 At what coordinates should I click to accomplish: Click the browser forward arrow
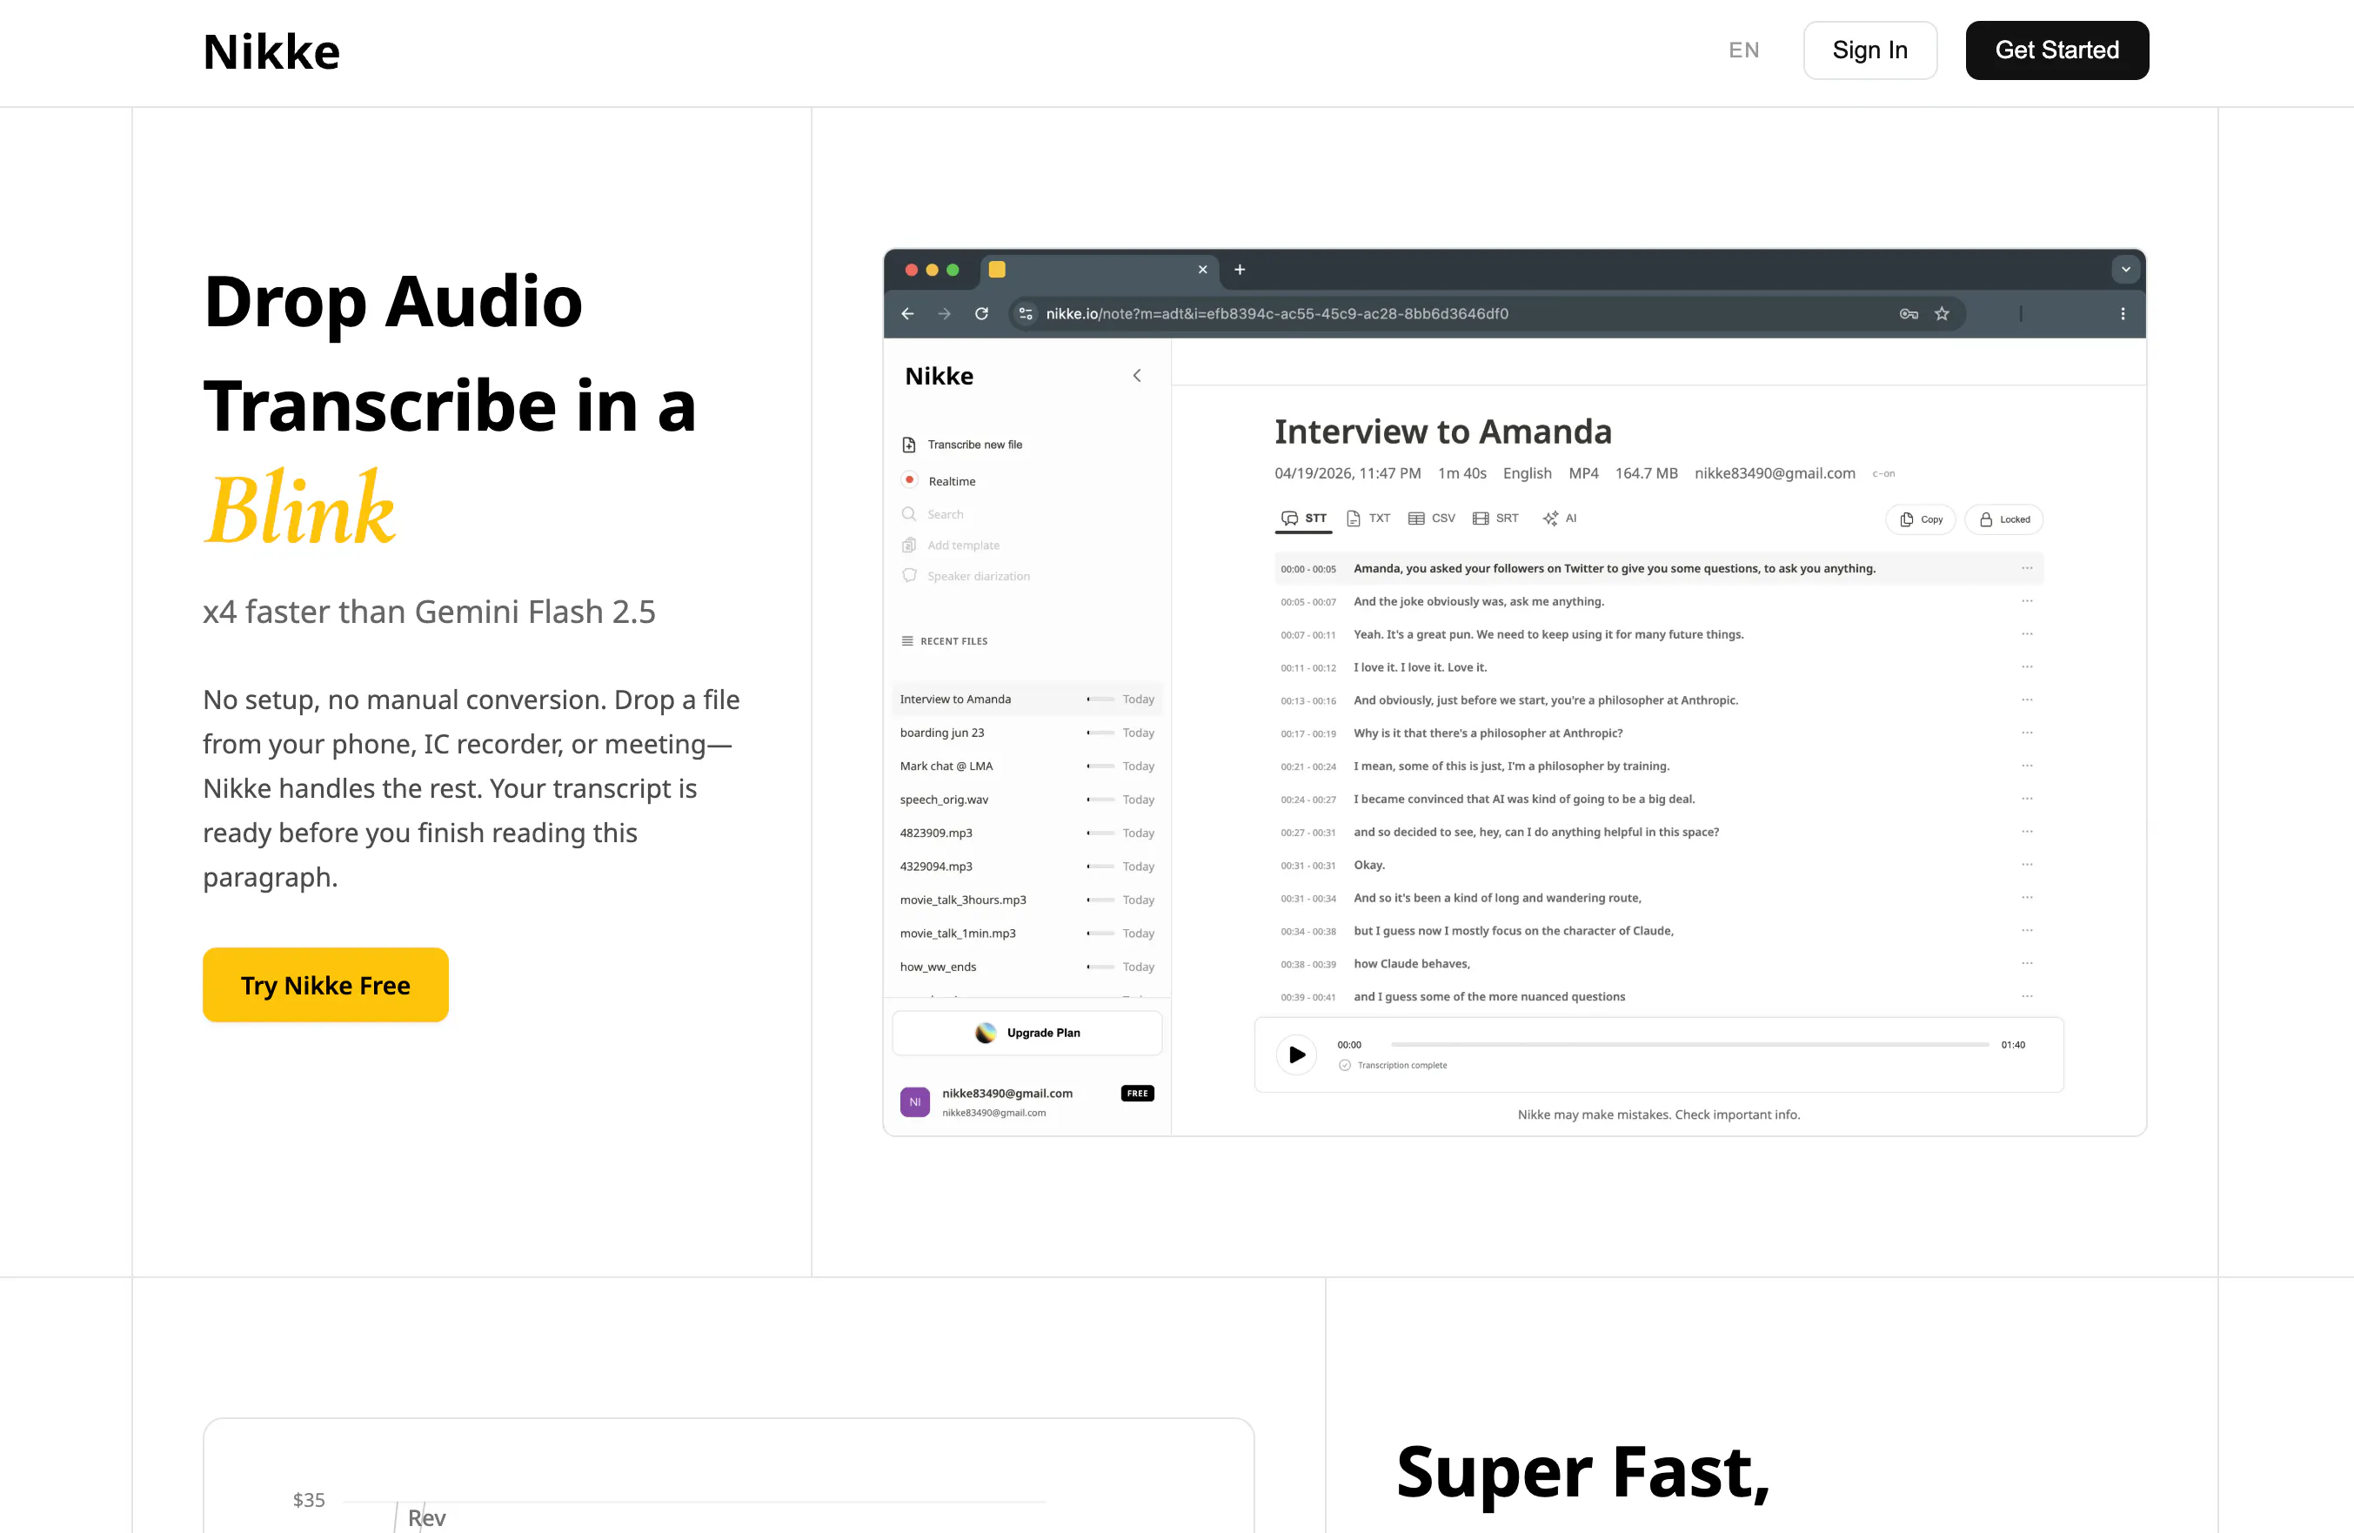click(945, 313)
